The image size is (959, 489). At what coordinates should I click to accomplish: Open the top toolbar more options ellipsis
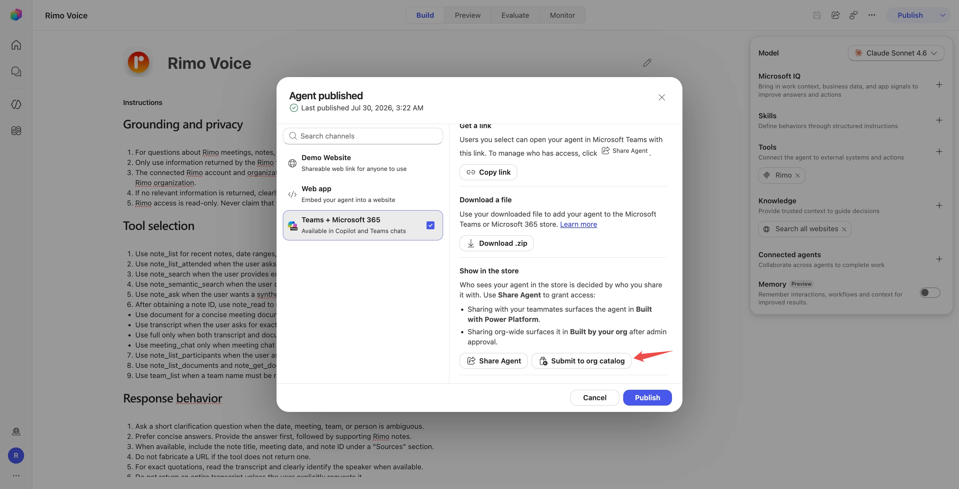click(871, 15)
